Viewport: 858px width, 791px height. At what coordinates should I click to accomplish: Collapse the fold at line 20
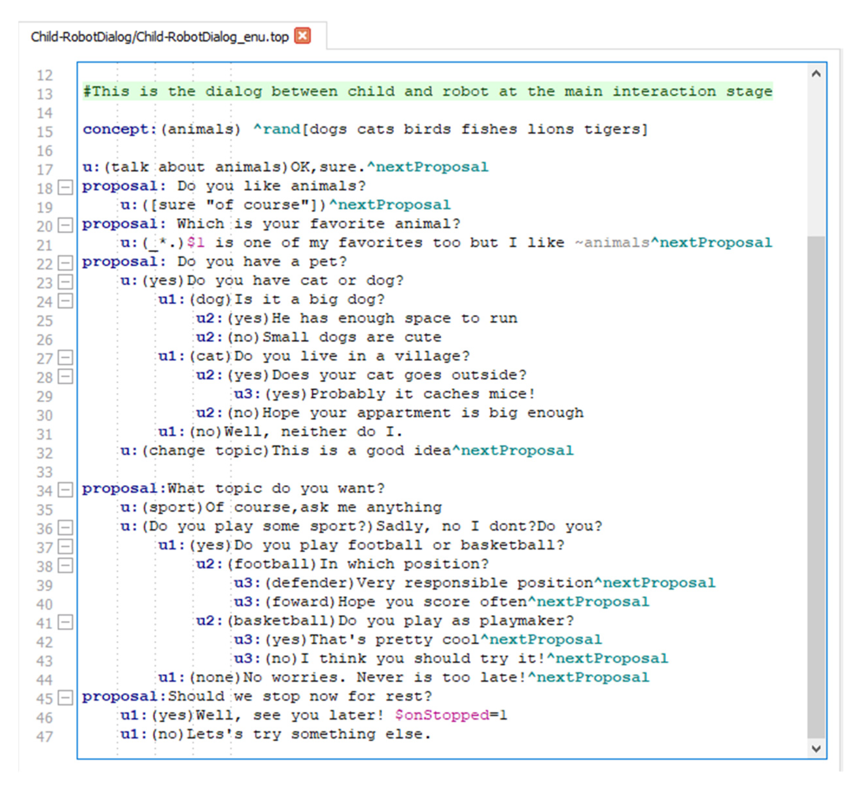[66, 225]
